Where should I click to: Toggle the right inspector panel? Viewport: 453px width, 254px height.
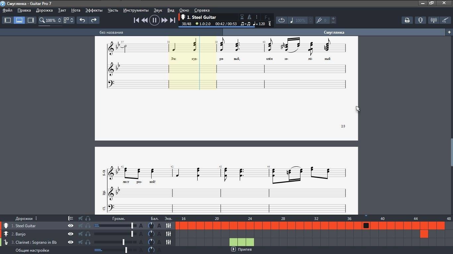(31, 20)
